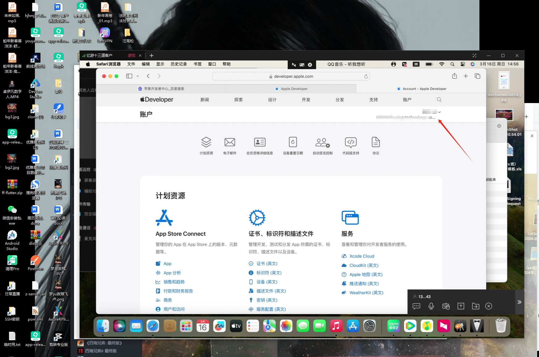Viewport: 539px width, 357px height.
Task: Open the 计划资源 stacked-layers icon
Action: pyautogui.click(x=206, y=142)
